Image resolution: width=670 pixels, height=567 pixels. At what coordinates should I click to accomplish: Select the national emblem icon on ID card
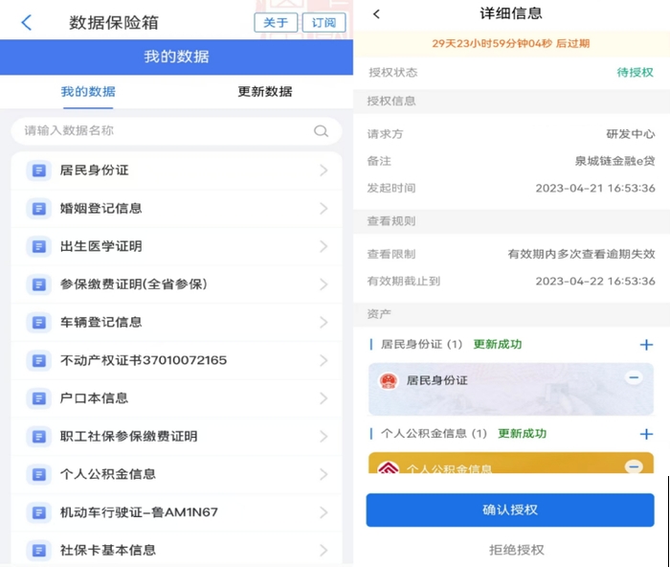[x=389, y=381]
